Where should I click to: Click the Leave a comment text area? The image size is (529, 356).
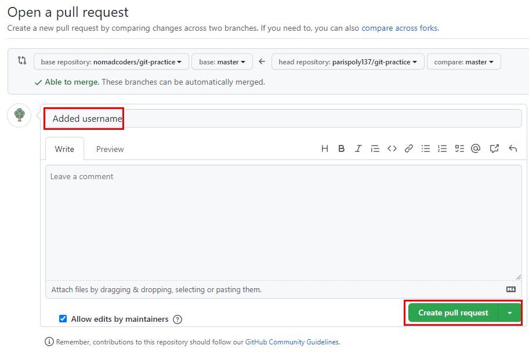(284, 223)
